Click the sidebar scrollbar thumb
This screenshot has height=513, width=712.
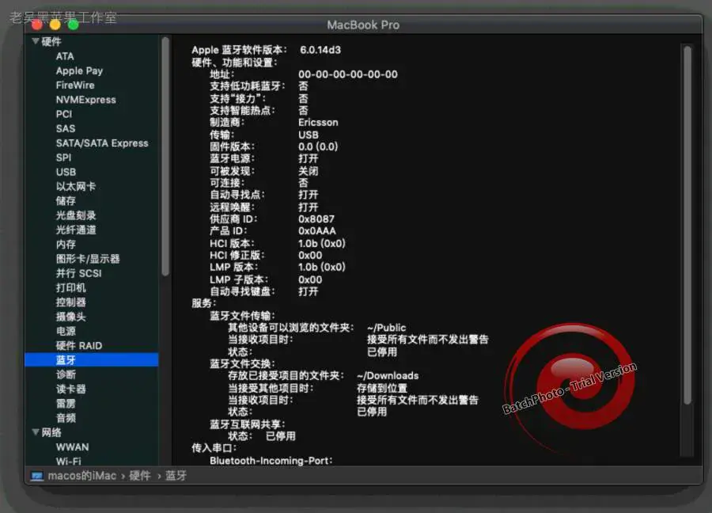pyautogui.click(x=165, y=156)
